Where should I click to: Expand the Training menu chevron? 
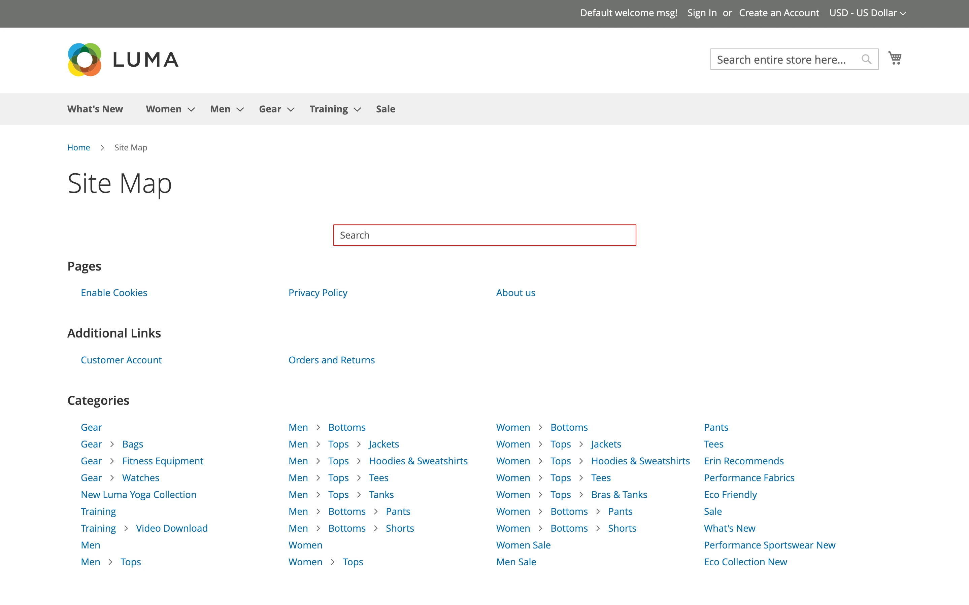tap(357, 110)
